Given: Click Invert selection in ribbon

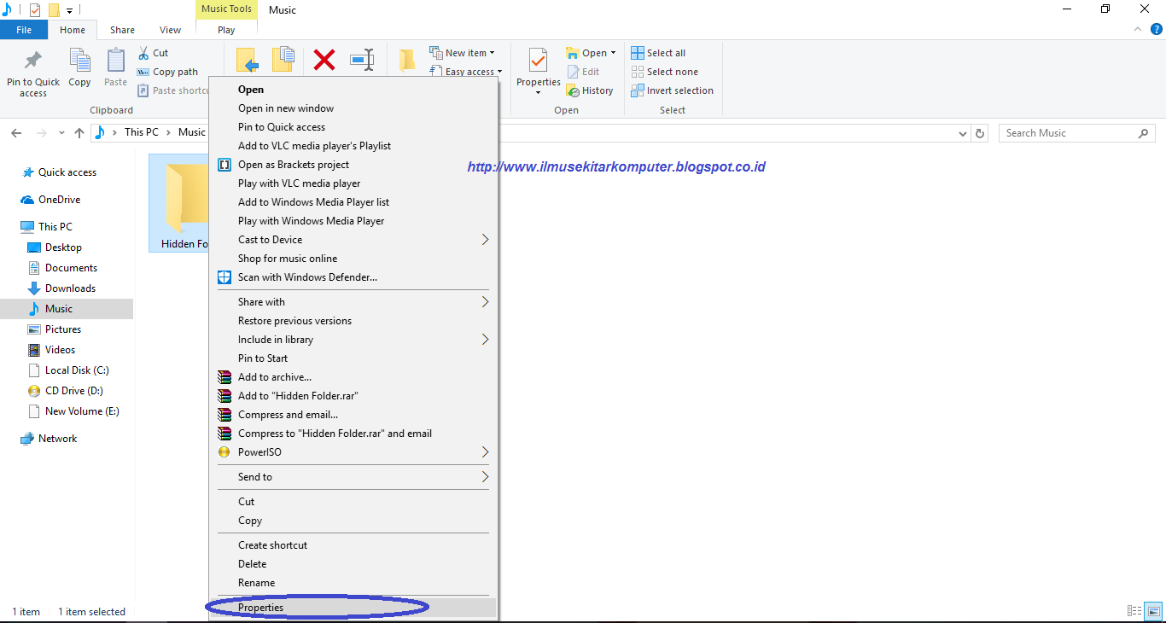Looking at the screenshot, I should coord(672,90).
